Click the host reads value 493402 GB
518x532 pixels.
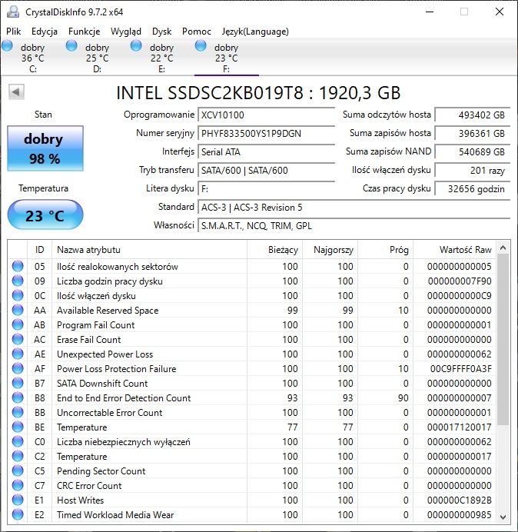pyautogui.click(x=472, y=115)
